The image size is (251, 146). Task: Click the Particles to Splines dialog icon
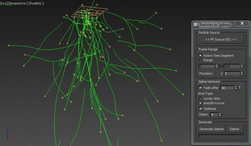point(196,25)
